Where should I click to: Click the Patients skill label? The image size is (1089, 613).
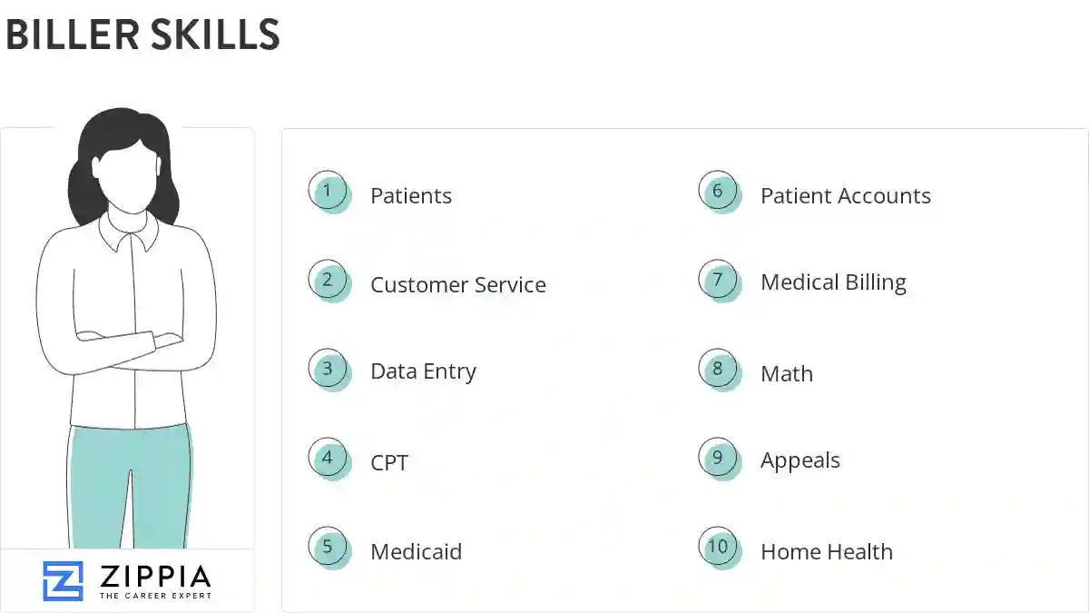pyautogui.click(x=411, y=196)
